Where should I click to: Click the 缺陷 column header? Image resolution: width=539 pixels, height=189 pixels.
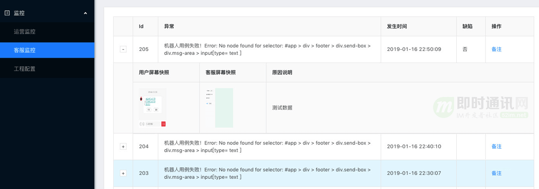[467, 26]
